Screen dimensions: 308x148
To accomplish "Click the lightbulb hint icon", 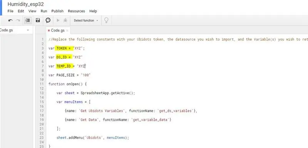I will pyautogui.click(x=106, y=20).
